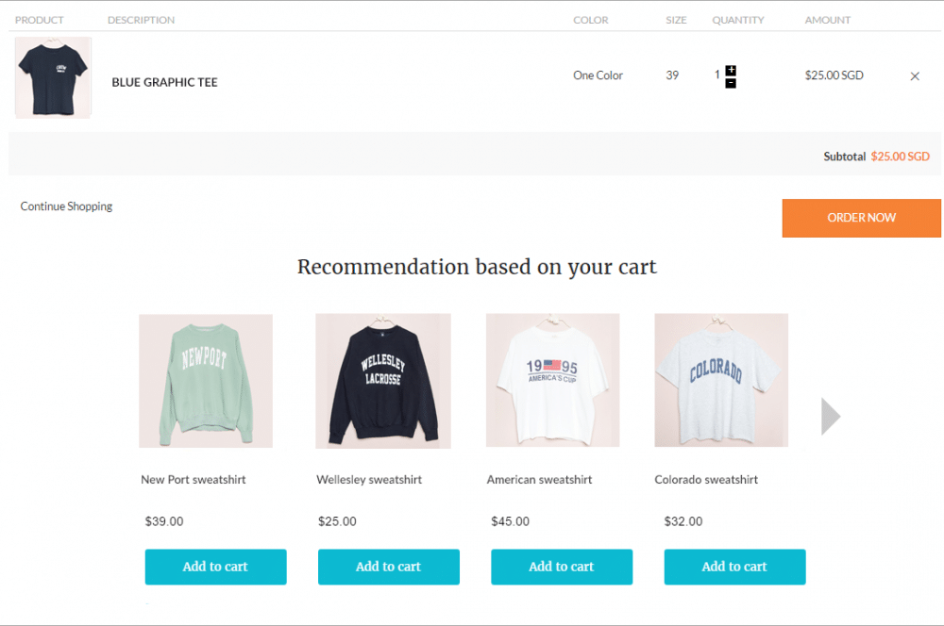Add New Port sweatshirt to cart

(x=215, y=567)
